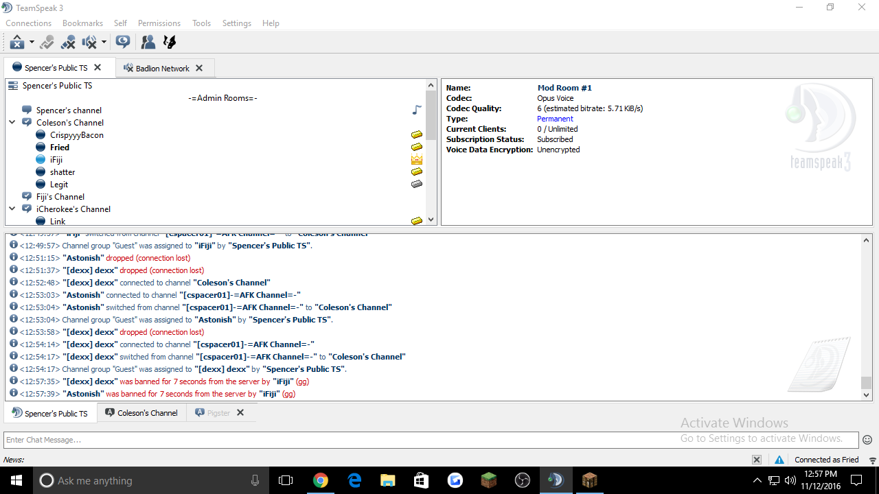The width and height of the screenshot is (879, 494).
Task: Collapse iCherokee's Channel
Action: pyautogui.click(x=12, y=209)
